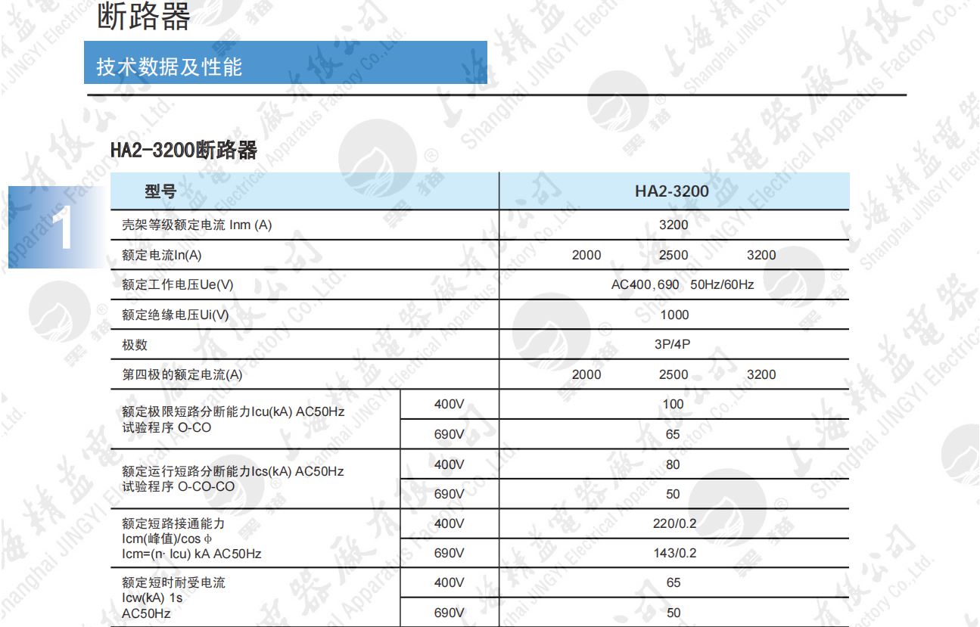
Task: Select the Icw 690V value 50
Action: 674,613
